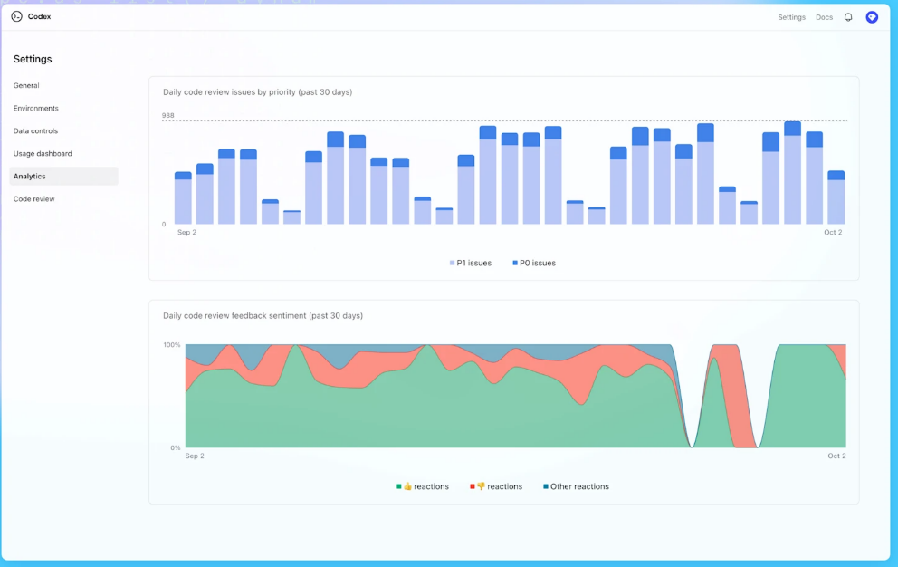Click the first bar near Sep 2

point(183,197)
